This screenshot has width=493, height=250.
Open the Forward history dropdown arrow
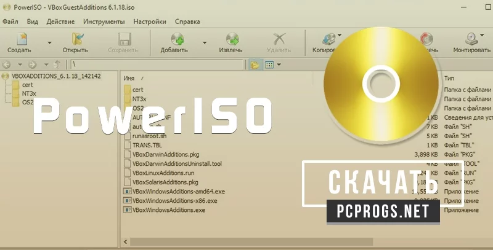coord(46,64)
